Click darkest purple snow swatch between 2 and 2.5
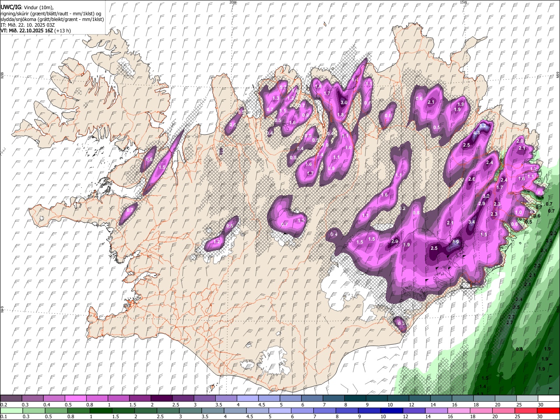 click(162, 399)
